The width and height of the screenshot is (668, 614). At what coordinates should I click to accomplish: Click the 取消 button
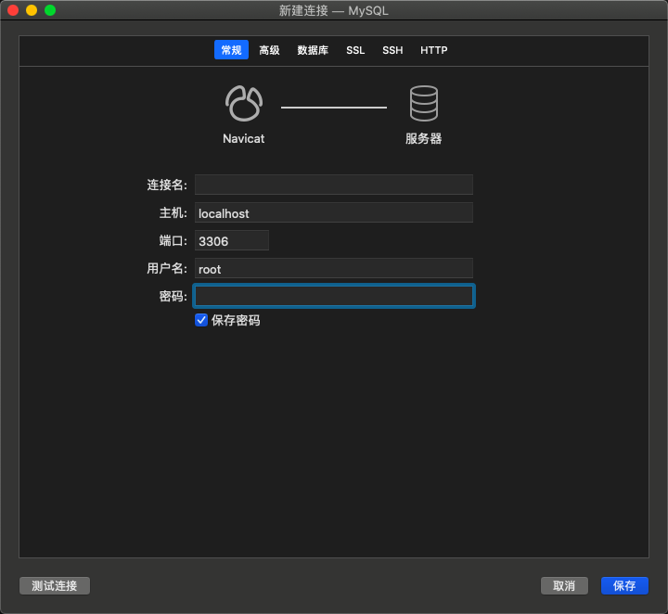[x=564, y=585]
